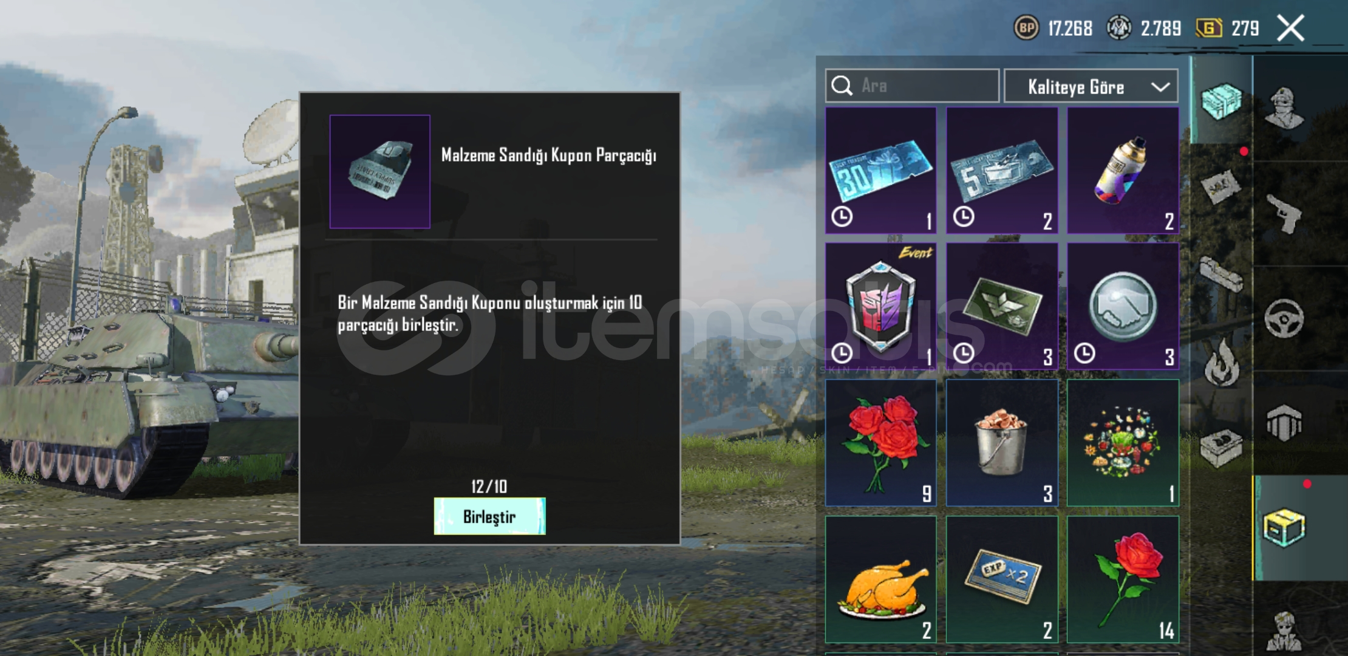The width and height of the screenshot is (1348, 656).
Task: Select the flame sub-tab icon
Action: pyautogui.click(x=1221, y=363)
